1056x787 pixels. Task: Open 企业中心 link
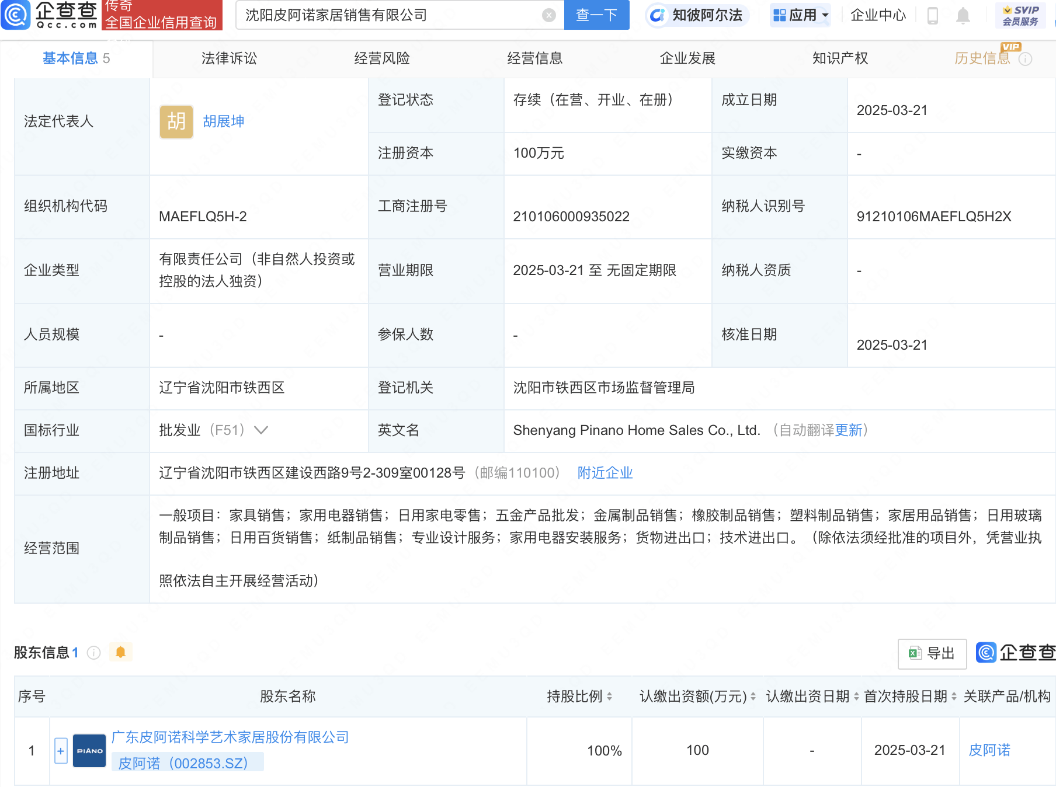click(878, 15)
